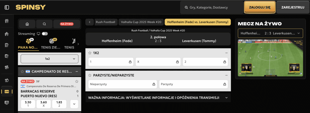310x113 pixels.
Task: Collapse the Parzyste/Nieparzyste section
Action: pos(226,75)
